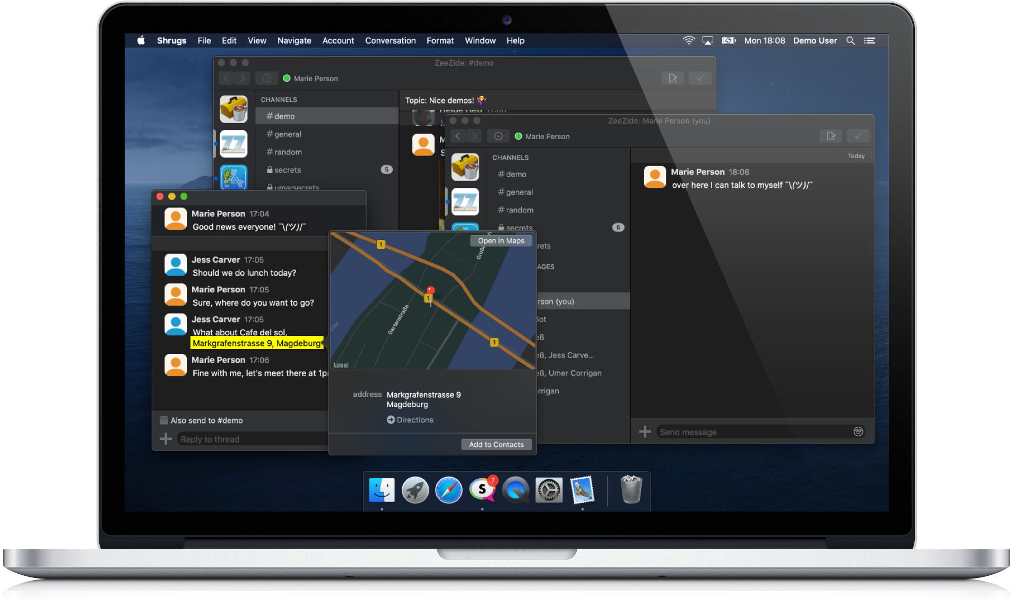
Task: Click the Directions arrow icon in map popup
Action: point(391,420)
